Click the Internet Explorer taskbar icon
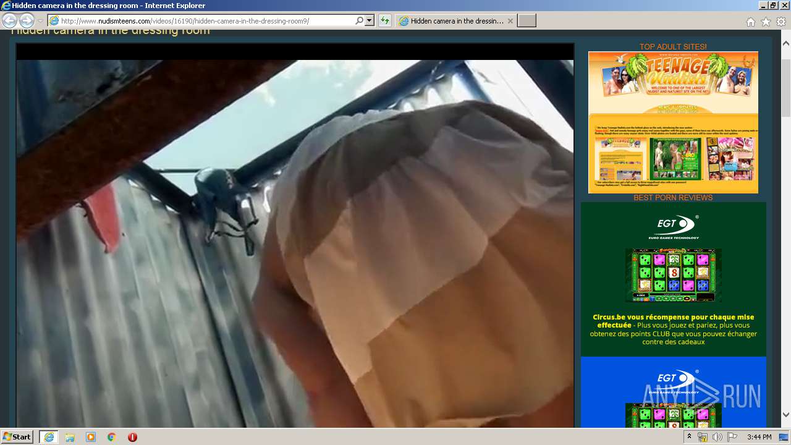Screen dimensions: 791x445 49,437
